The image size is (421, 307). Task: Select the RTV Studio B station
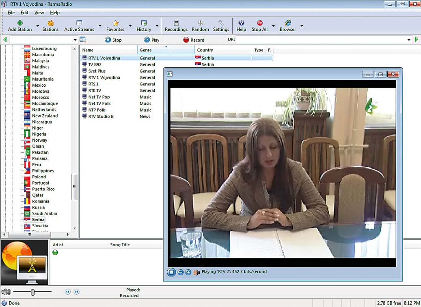101,117
